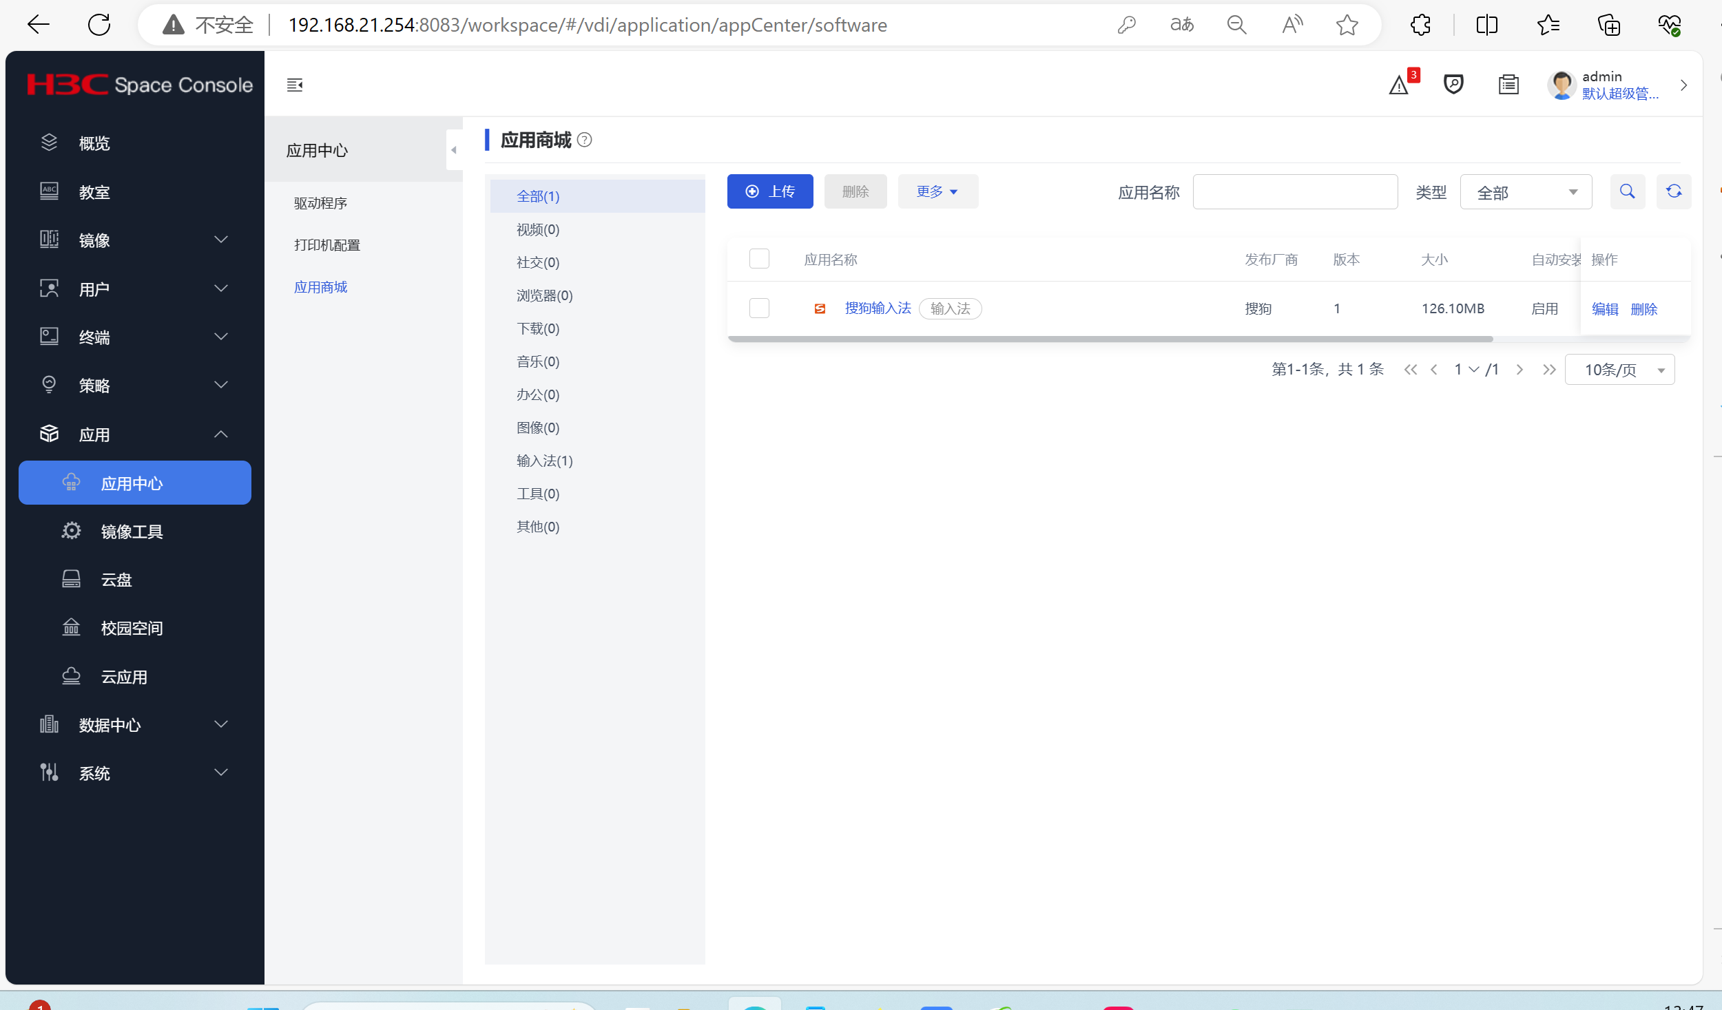Click the blue 上传 button
This screenshot has height=1010, width=1722.
770,191
